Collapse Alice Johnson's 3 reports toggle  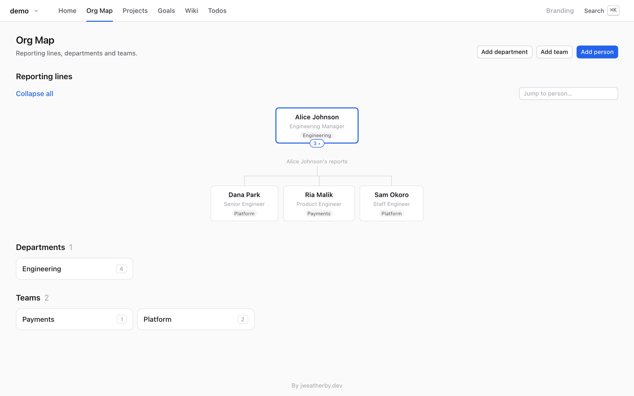click(x=317, y=143)
